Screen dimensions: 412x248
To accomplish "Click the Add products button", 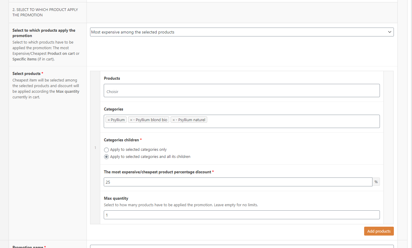I will coord(379,231).
